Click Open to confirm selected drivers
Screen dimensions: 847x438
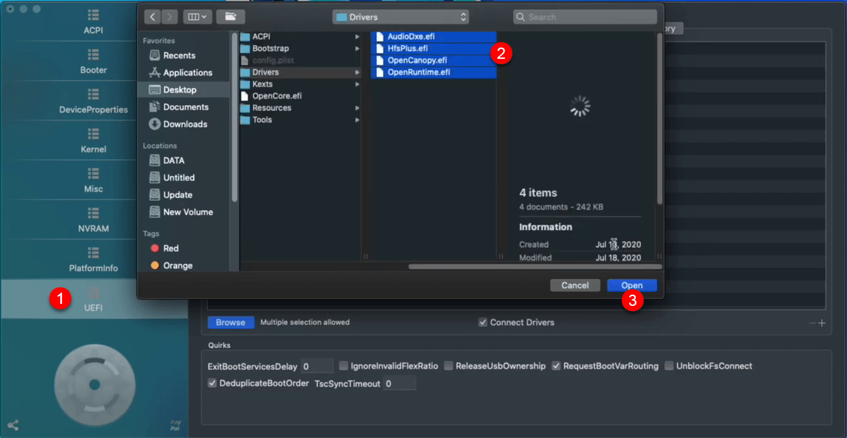click(632, 285)
